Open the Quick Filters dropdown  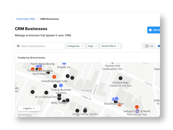pos(111,46)
